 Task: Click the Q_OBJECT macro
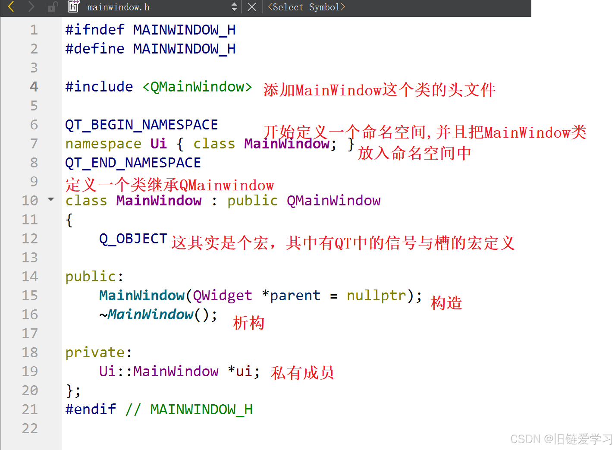click(133, 239)
